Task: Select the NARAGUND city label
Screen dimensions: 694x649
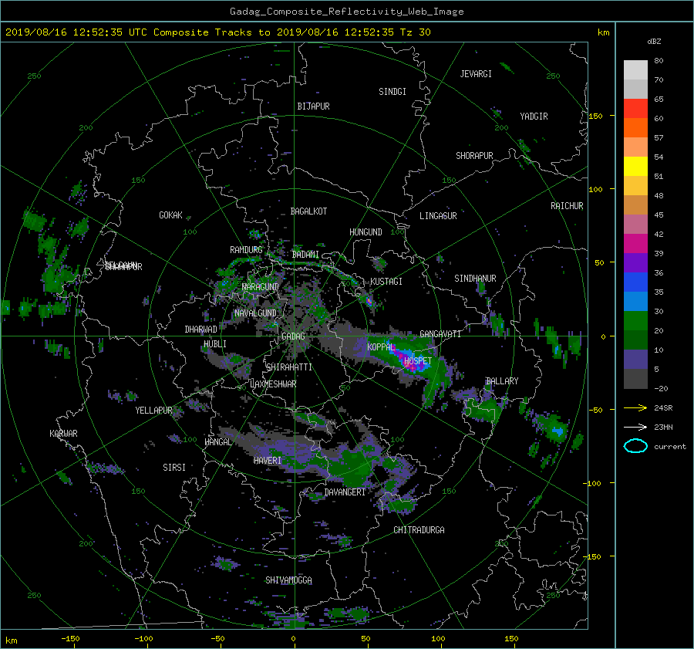Action: click(261, 287)
